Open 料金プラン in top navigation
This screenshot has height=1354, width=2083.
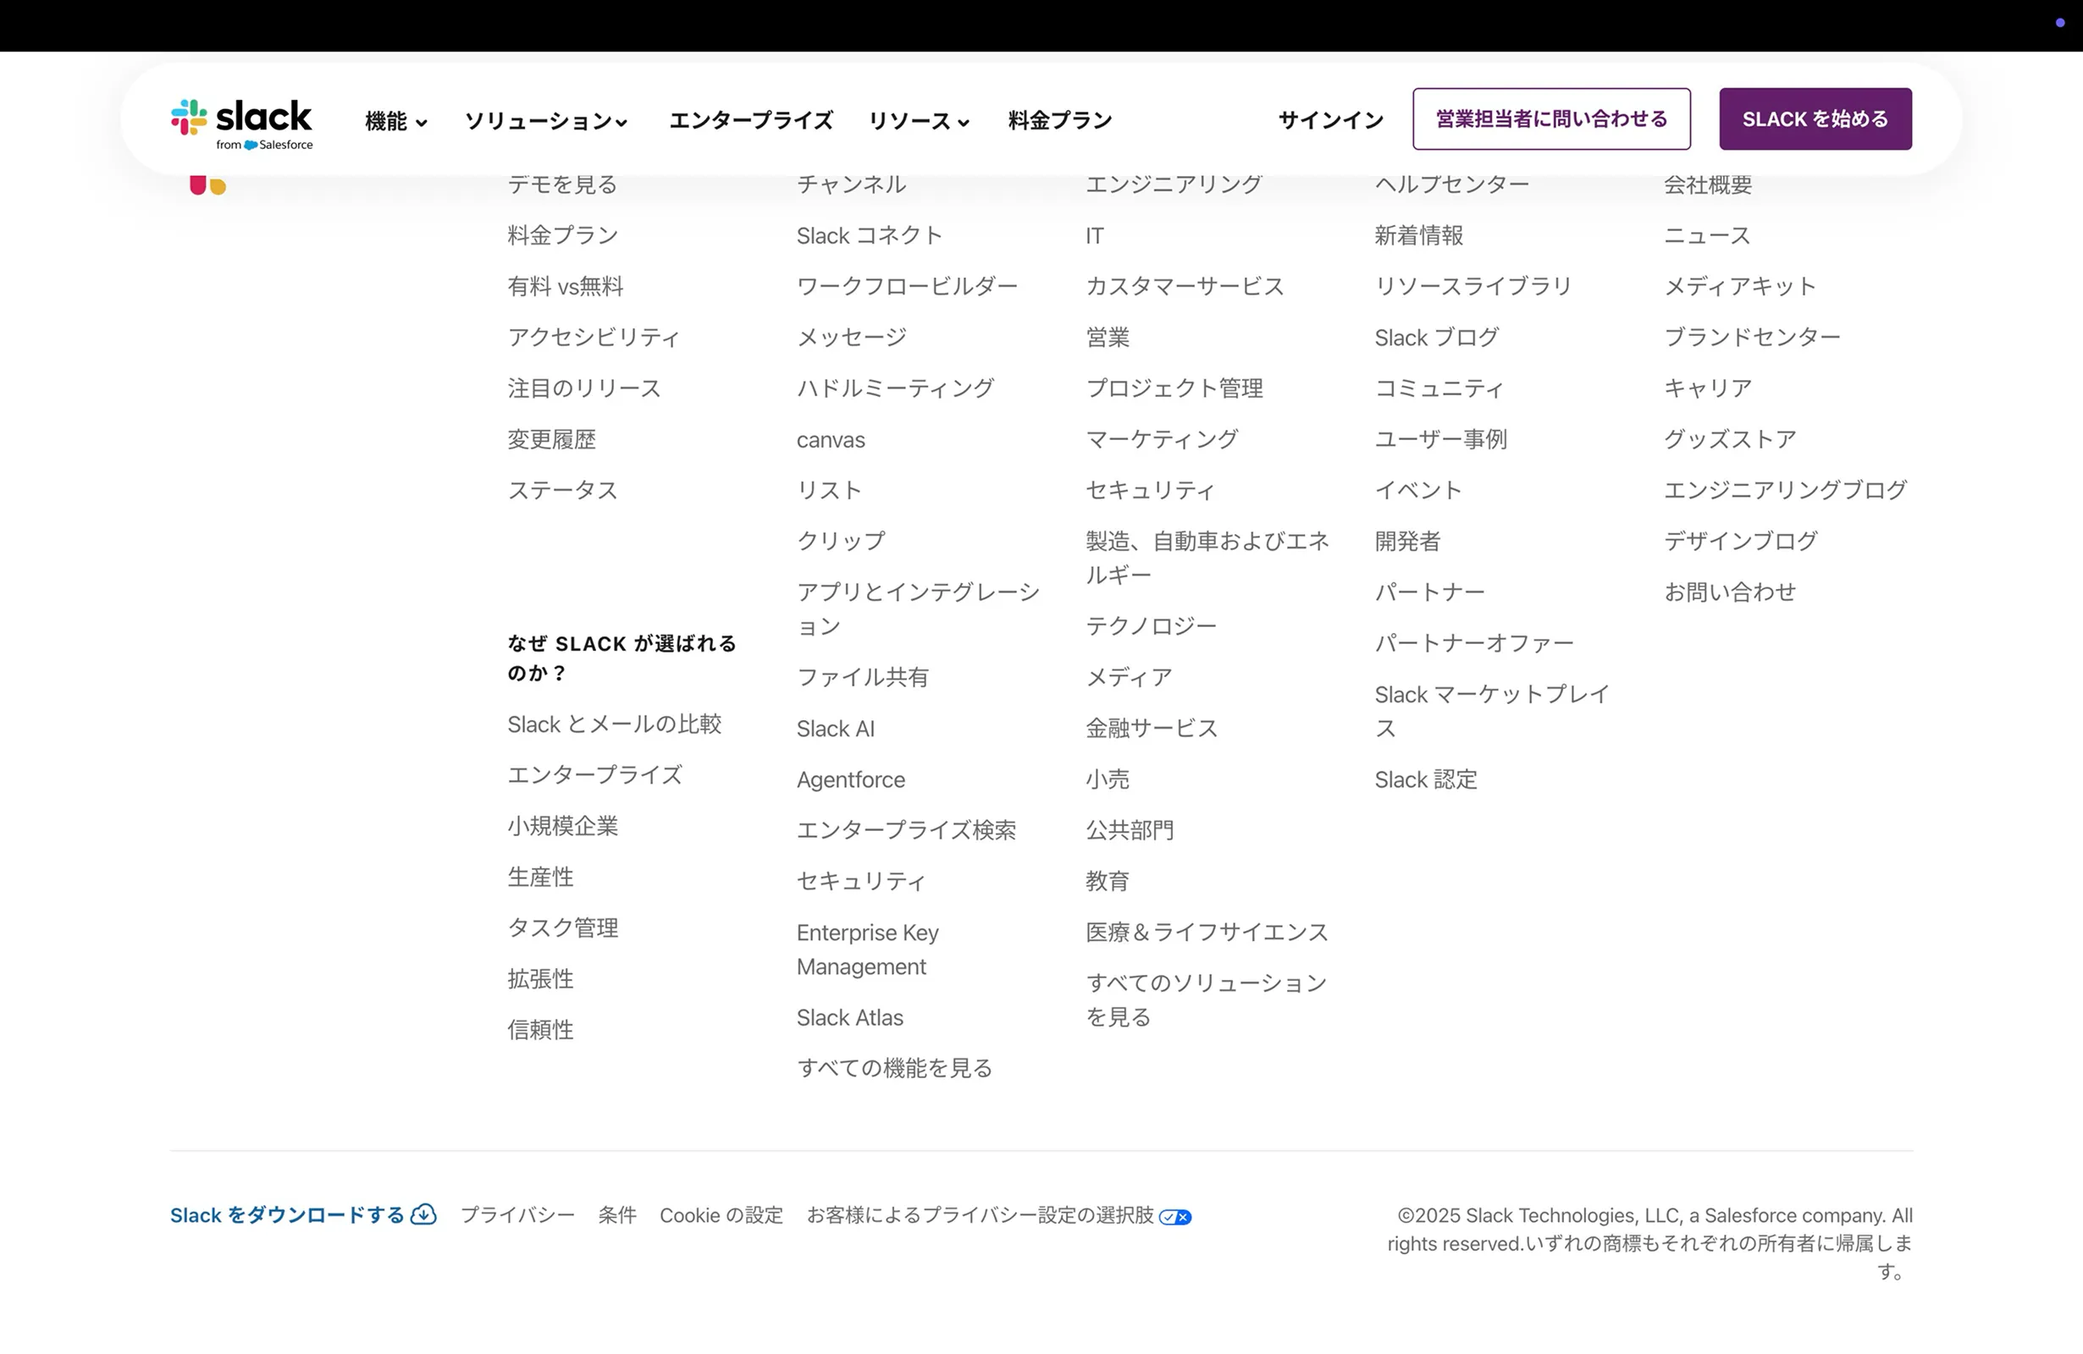[x=1060, y=120]
